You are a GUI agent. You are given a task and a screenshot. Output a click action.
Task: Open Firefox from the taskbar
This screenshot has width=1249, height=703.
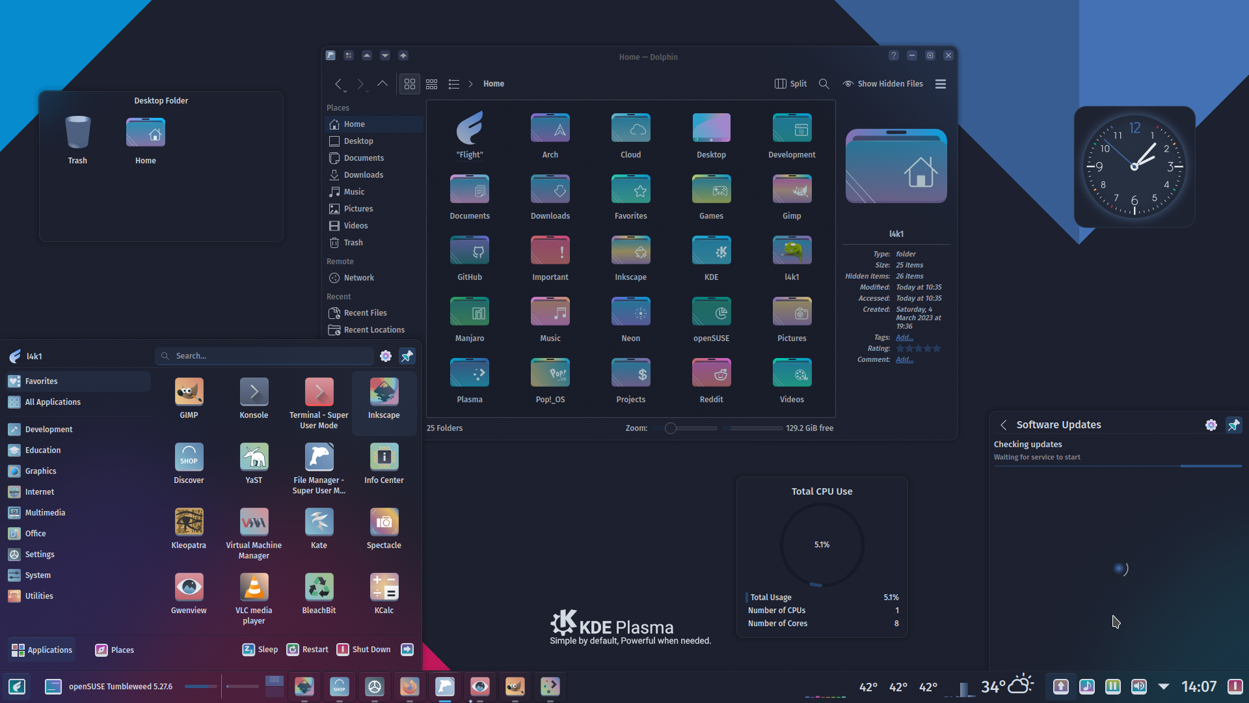(x=409, y=686)
